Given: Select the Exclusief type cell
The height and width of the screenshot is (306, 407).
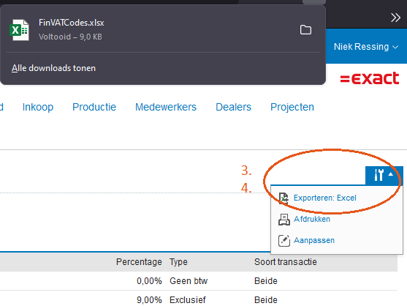Looking at the screenshot, I should click(x=187, y=299).
